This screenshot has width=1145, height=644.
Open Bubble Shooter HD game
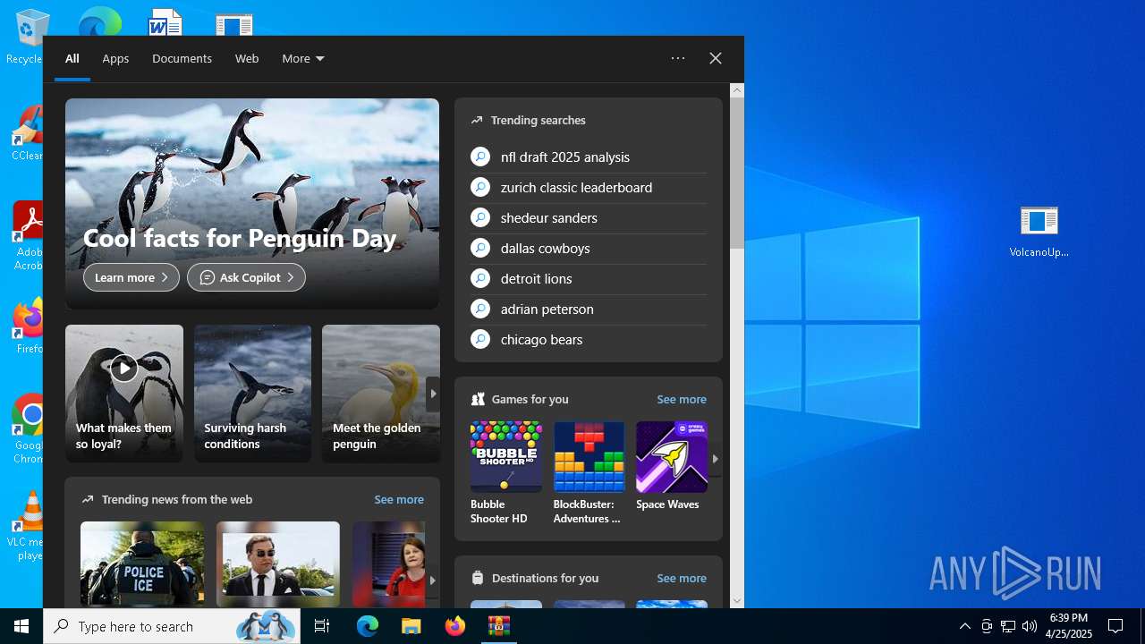506,473
